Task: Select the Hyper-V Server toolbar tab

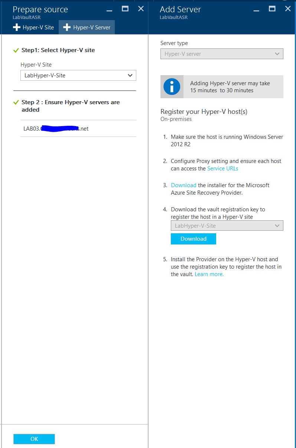Action: pyautogui.click(x=87, y=28)
